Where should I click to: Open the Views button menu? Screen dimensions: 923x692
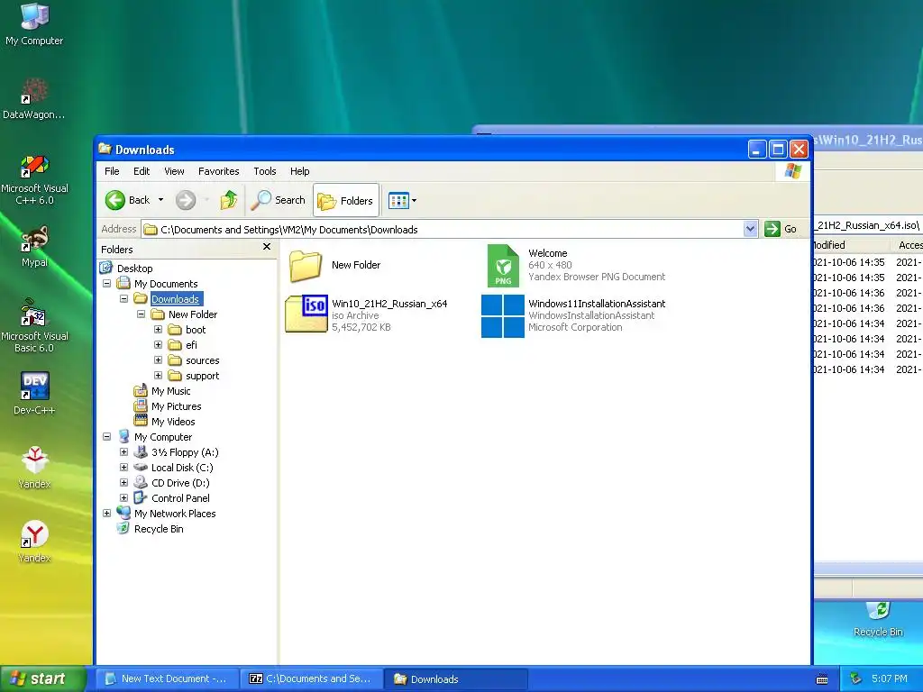click(x=403, y=201)
